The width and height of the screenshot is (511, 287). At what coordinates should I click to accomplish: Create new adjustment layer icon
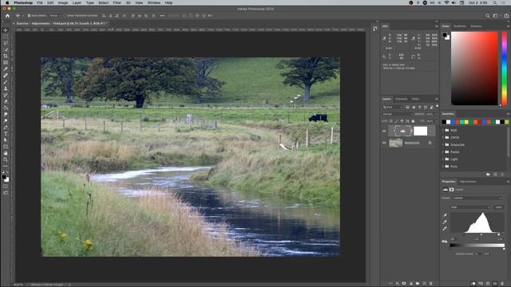410,284
